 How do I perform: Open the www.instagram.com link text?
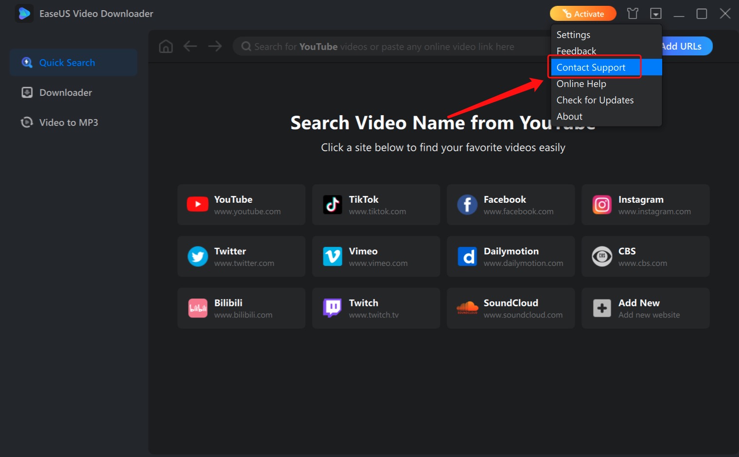654,211
